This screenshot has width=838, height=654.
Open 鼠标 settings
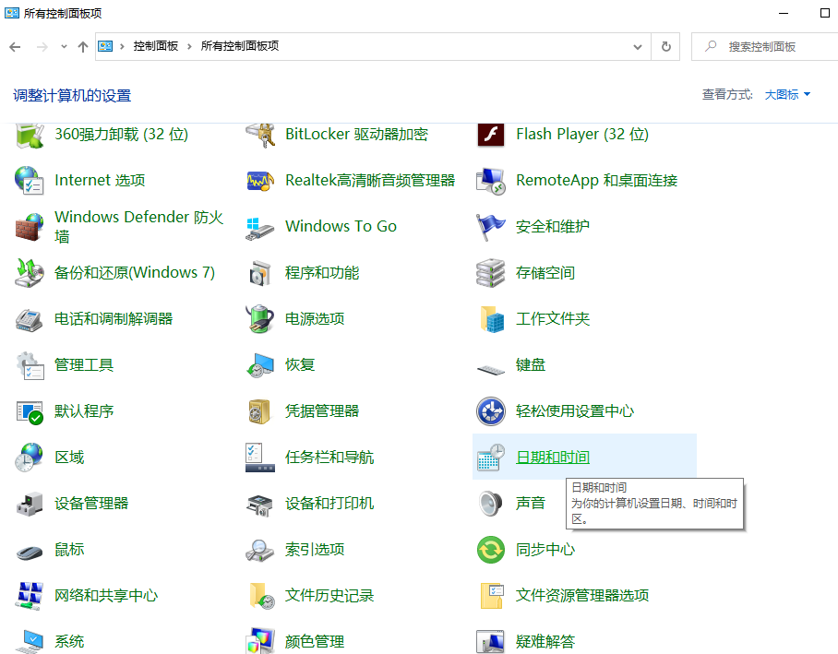tap(69, 549)
